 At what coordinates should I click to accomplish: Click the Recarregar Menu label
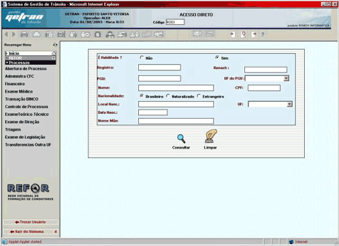pyautogui.click(x=17, y=45)
